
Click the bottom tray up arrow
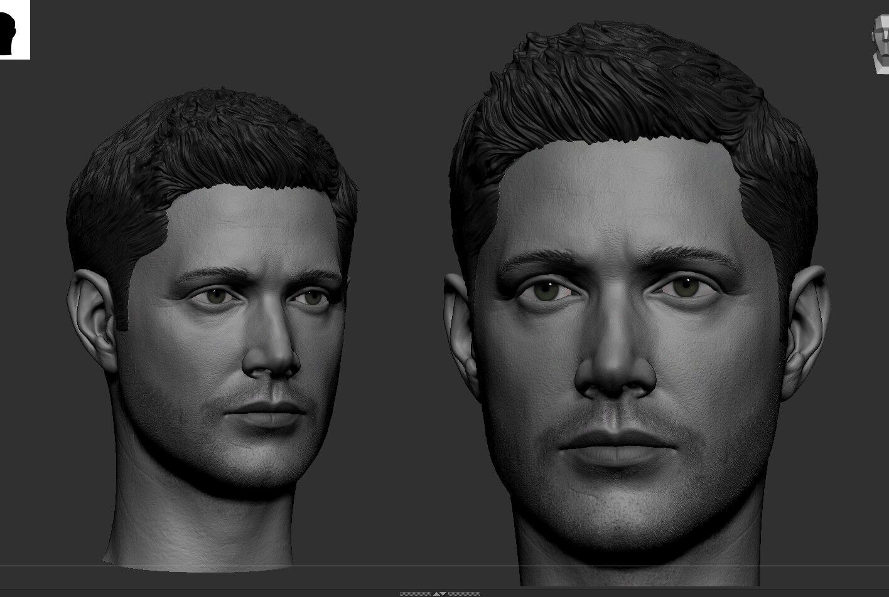(x=436, y=594)
